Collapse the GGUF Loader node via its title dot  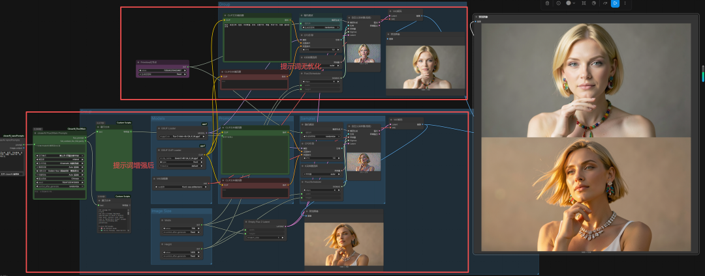(x=160, y=128)
